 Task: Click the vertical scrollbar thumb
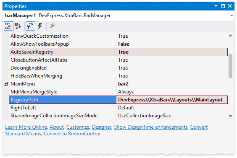pos(230,66)
